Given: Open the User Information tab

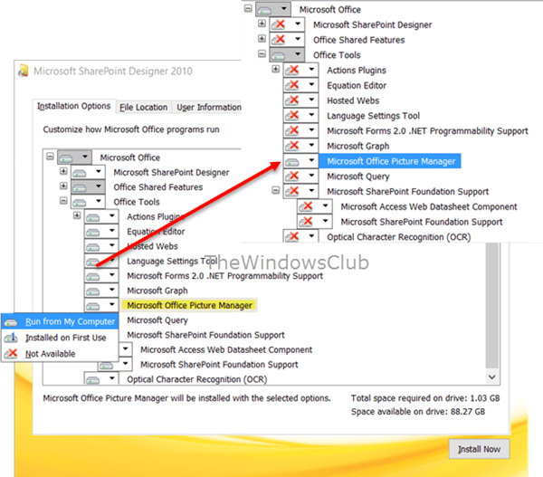Looking at the screenshot, I should click(209, 108).
